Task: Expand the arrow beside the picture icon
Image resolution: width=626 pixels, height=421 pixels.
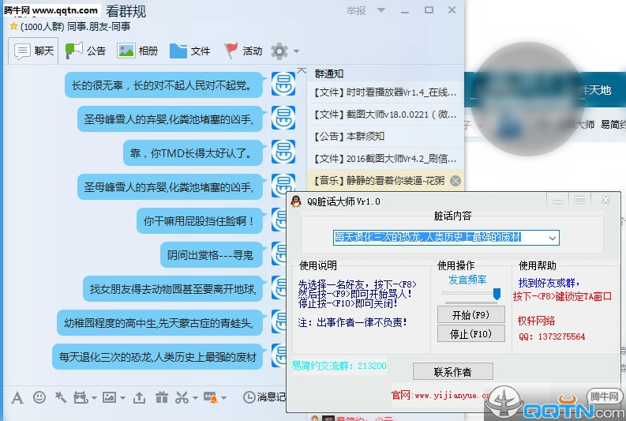Action: [122, 398]
